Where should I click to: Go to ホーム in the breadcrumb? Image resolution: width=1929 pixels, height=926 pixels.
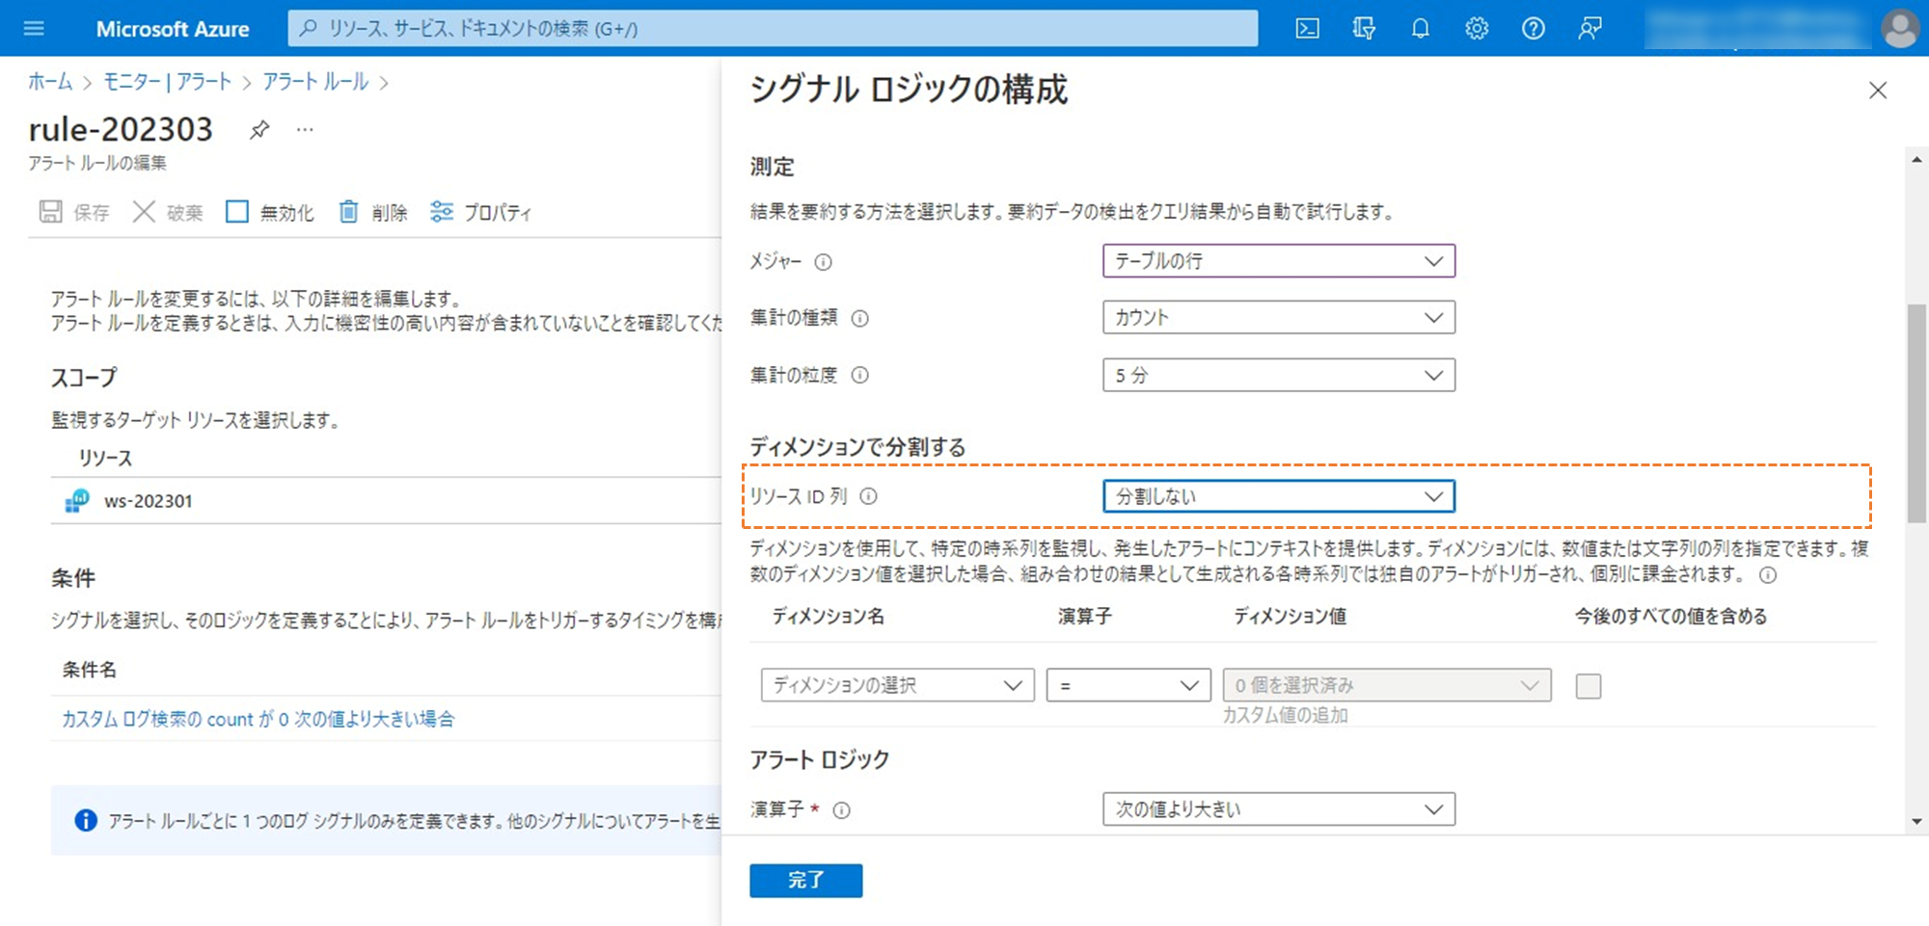(x=50, y=82)
